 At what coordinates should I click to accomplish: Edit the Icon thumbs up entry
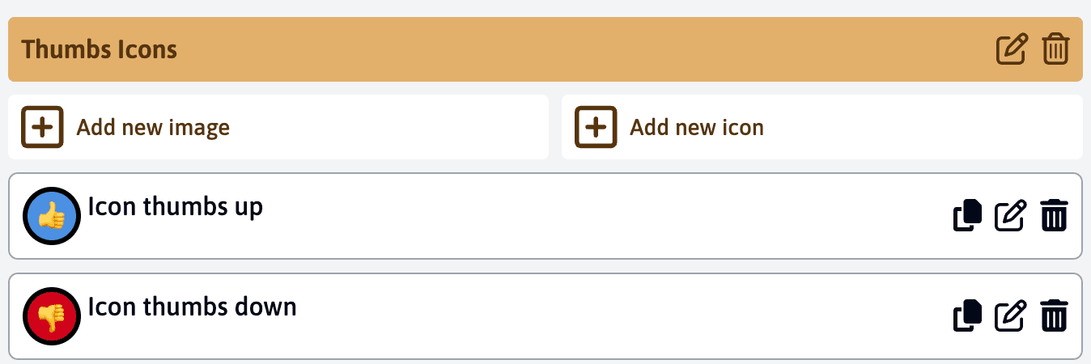[x=1011, y=216]
